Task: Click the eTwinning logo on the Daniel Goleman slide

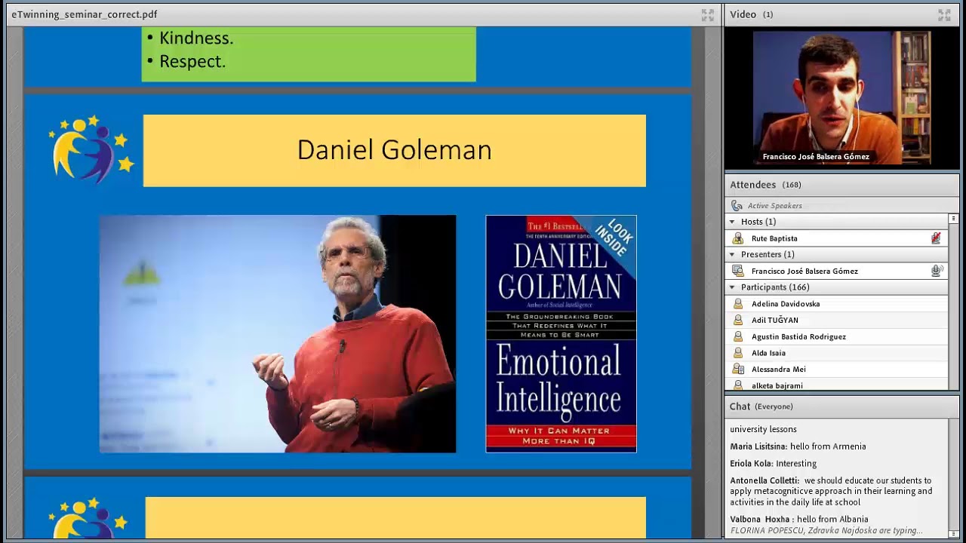Action: 91,149
